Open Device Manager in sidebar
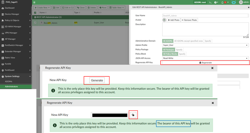 click(12, 14)
